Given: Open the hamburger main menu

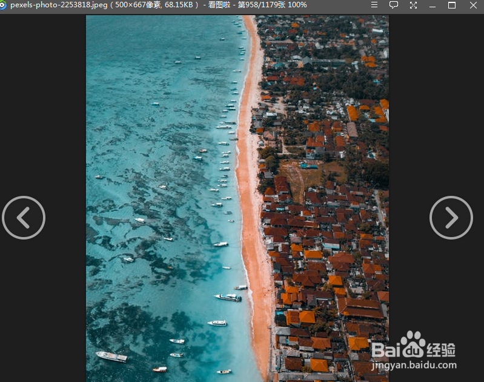Looking at the screenshot, I should 374,5.
